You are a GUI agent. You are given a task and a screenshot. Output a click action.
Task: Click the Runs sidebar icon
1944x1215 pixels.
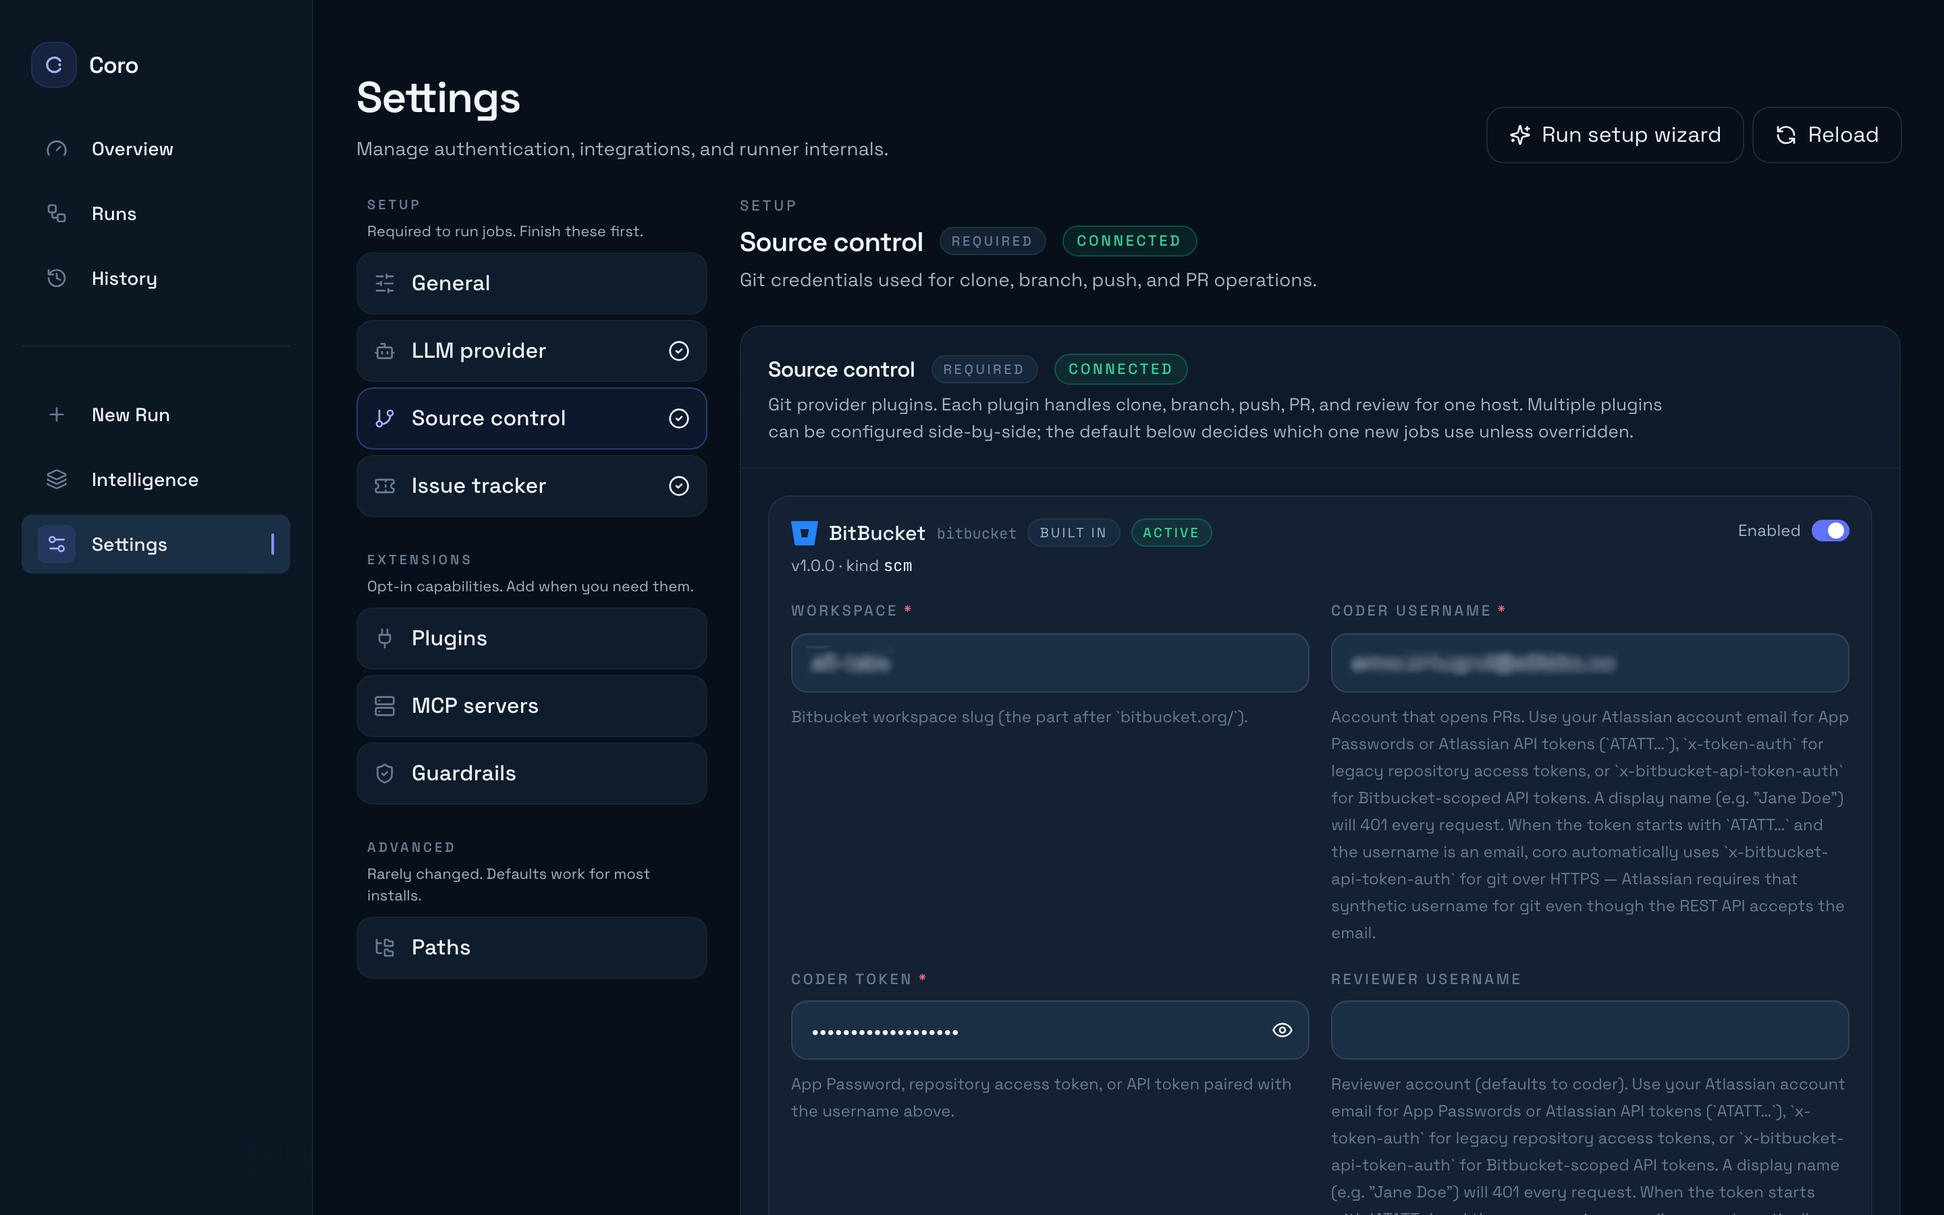[x=56, y=214]
